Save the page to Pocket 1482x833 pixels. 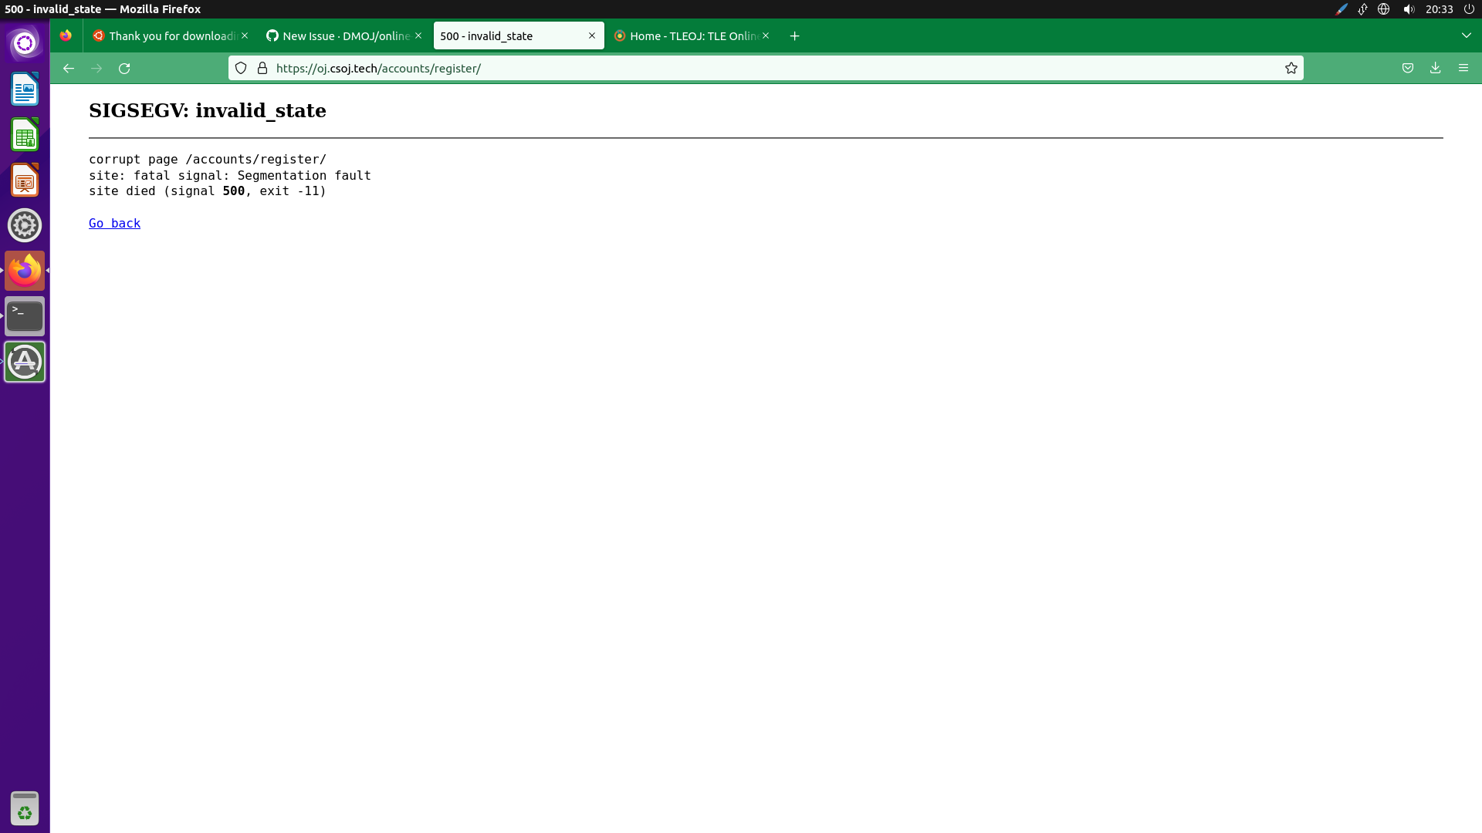[x=1407, y=68]
